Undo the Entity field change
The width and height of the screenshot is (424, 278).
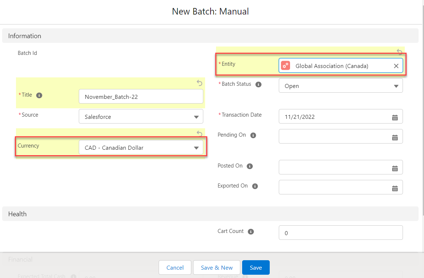click(399, 52)
